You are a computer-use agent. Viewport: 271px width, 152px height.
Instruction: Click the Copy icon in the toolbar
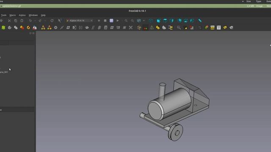pyautogui.click(x=16, y=21)
